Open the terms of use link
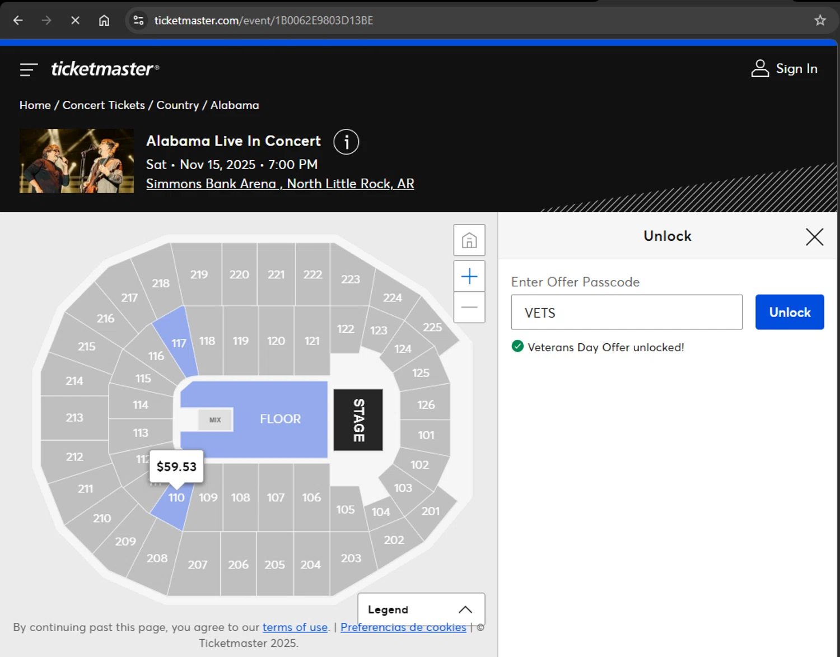Screen dimensions: 840x657 point(295,627)
